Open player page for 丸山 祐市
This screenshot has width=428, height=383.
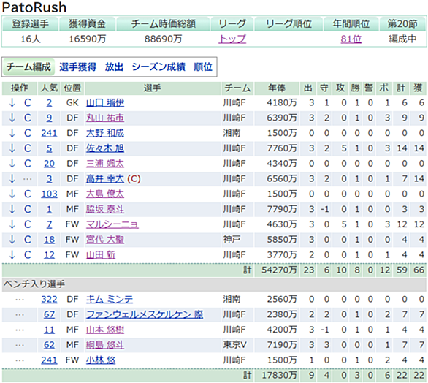[105, 118]
